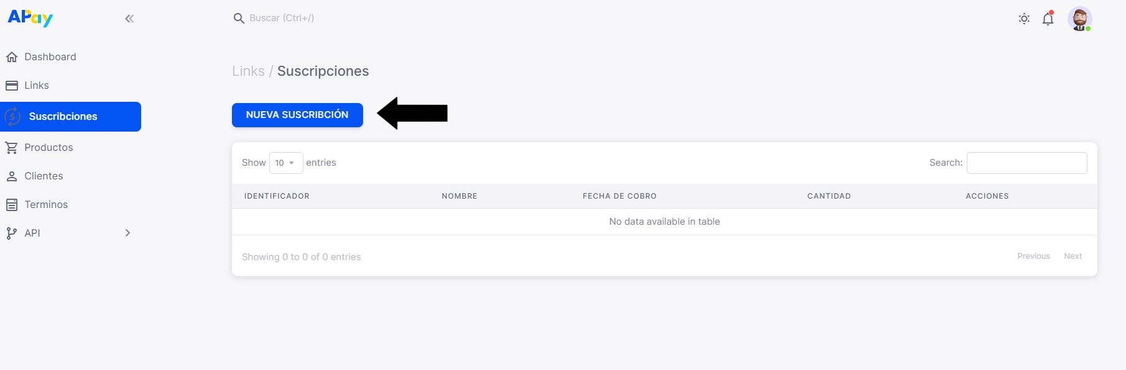This screenshot has height=370, width=1126.
Task: Expand the API submenu
Action: (127, 233)
